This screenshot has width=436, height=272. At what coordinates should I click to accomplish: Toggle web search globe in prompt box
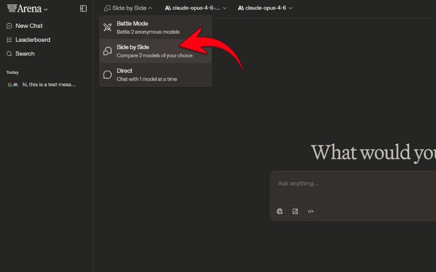(x=280, y=211)
